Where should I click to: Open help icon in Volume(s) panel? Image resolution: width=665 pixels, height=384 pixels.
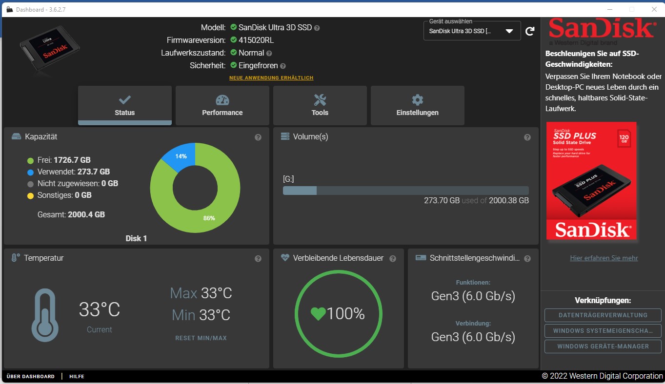point(527,137)
